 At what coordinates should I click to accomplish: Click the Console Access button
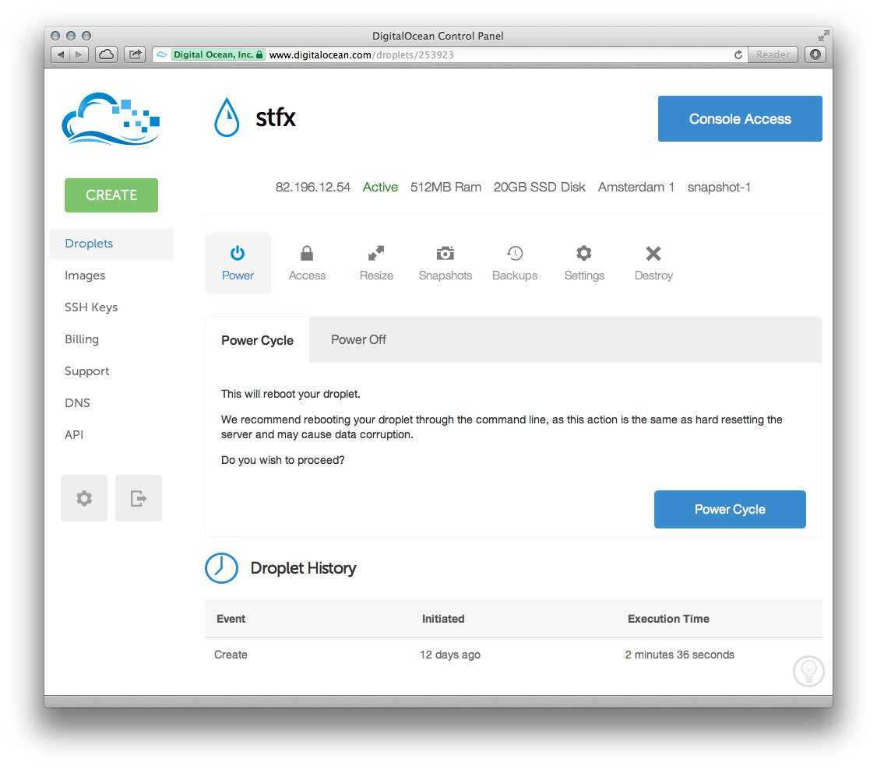[740, 118]
